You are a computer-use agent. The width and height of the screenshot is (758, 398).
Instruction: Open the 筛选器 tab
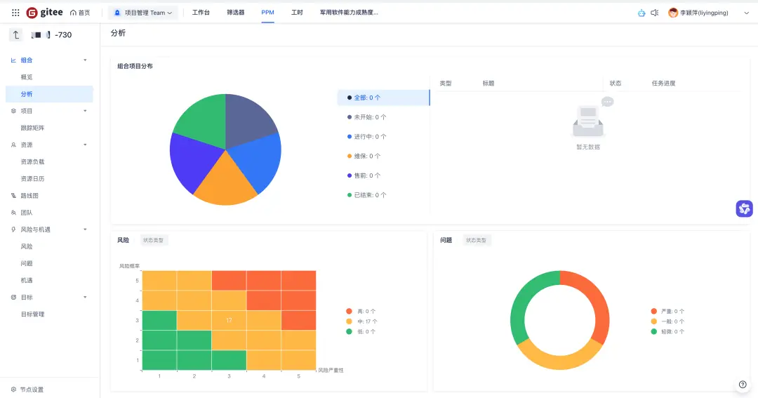235,13
